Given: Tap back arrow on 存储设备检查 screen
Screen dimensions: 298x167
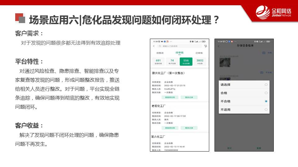Looking at the screenshot, I should click(x=219, y=46).
